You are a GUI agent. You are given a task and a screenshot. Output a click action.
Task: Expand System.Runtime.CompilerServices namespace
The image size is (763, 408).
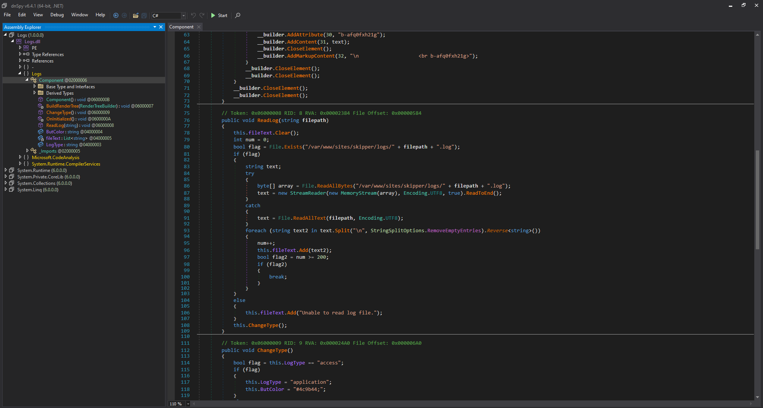20,164
